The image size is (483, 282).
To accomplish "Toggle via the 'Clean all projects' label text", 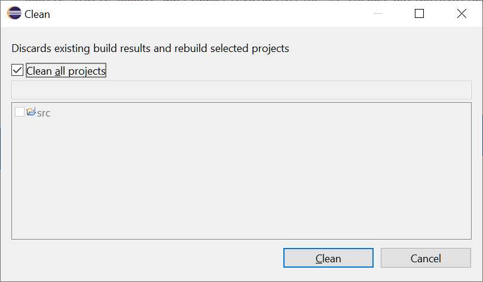I will click(x=66, y=71).
